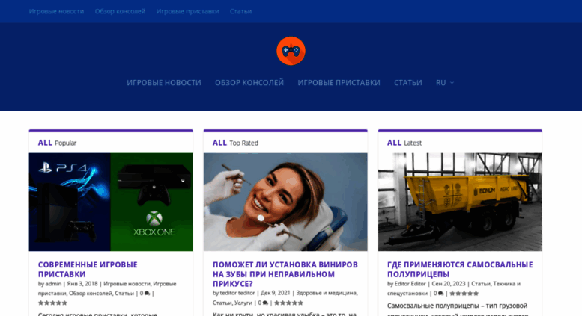Click star rating in виниров article meta
This screenshot has width=582, height=316.
coord(289,303)
